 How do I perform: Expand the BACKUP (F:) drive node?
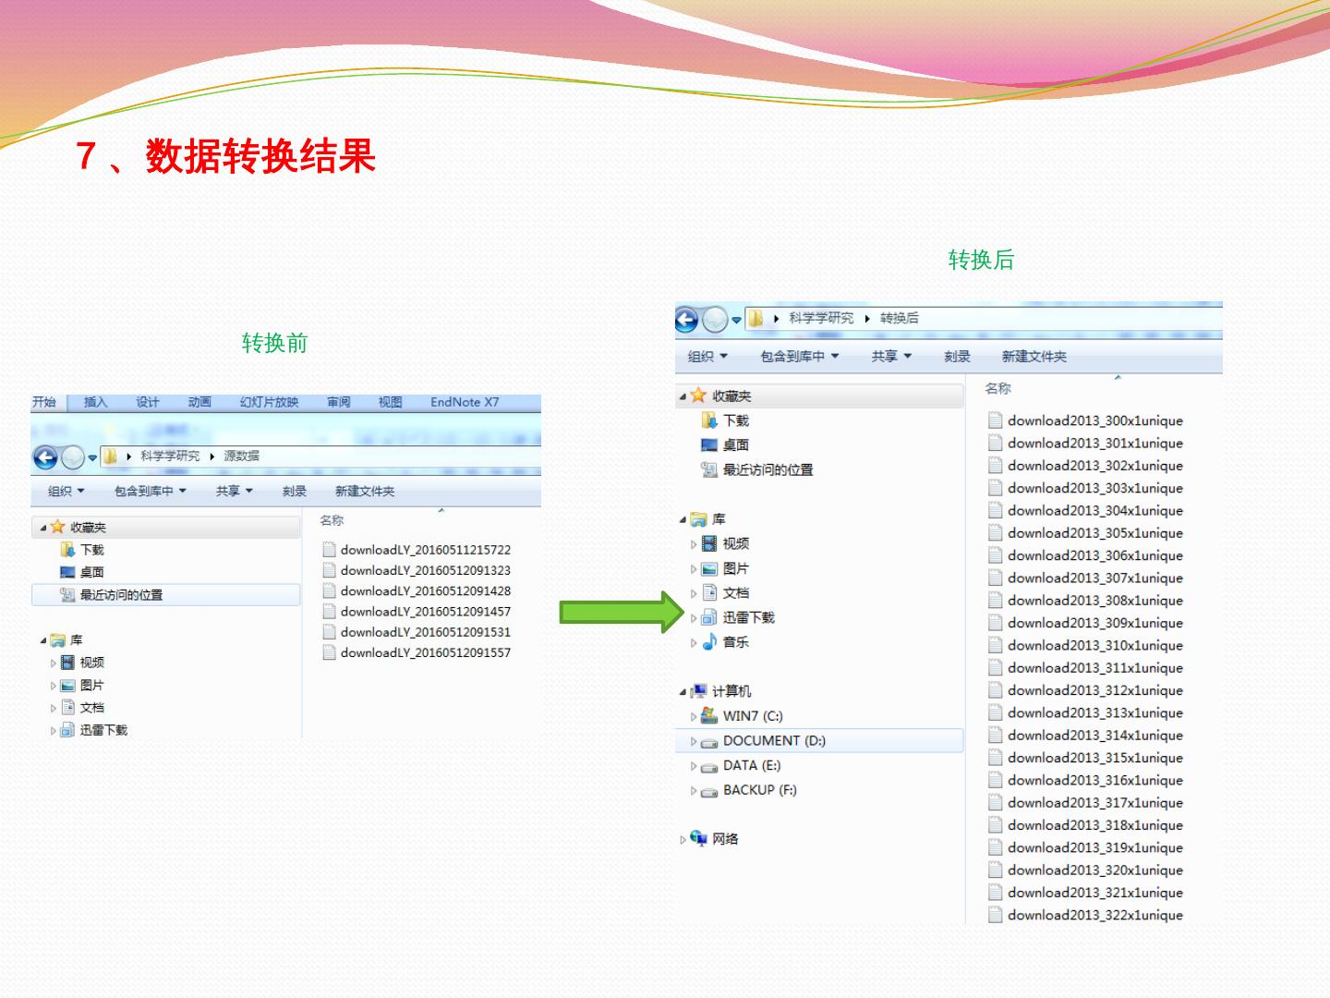point(694,791)
